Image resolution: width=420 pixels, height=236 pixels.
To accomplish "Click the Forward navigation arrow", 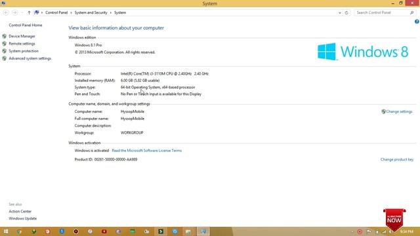I will tap(14, 12).
